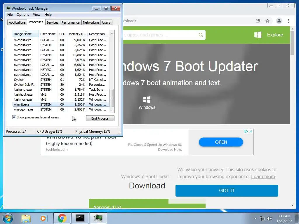This screenshot has height=224, width=299.
Task: Switch to the Networking tab
Action: [91, 22]
